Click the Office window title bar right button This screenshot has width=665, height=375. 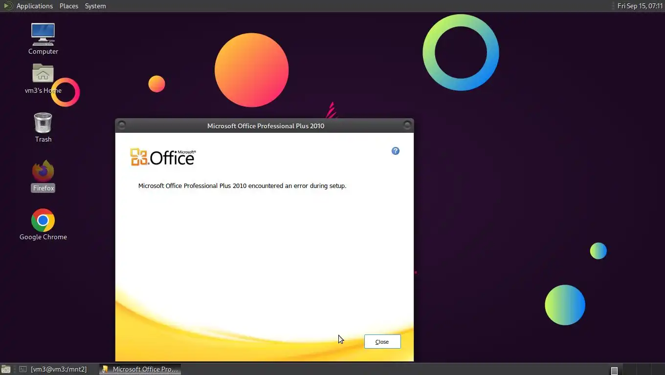[x=407, y=125]
